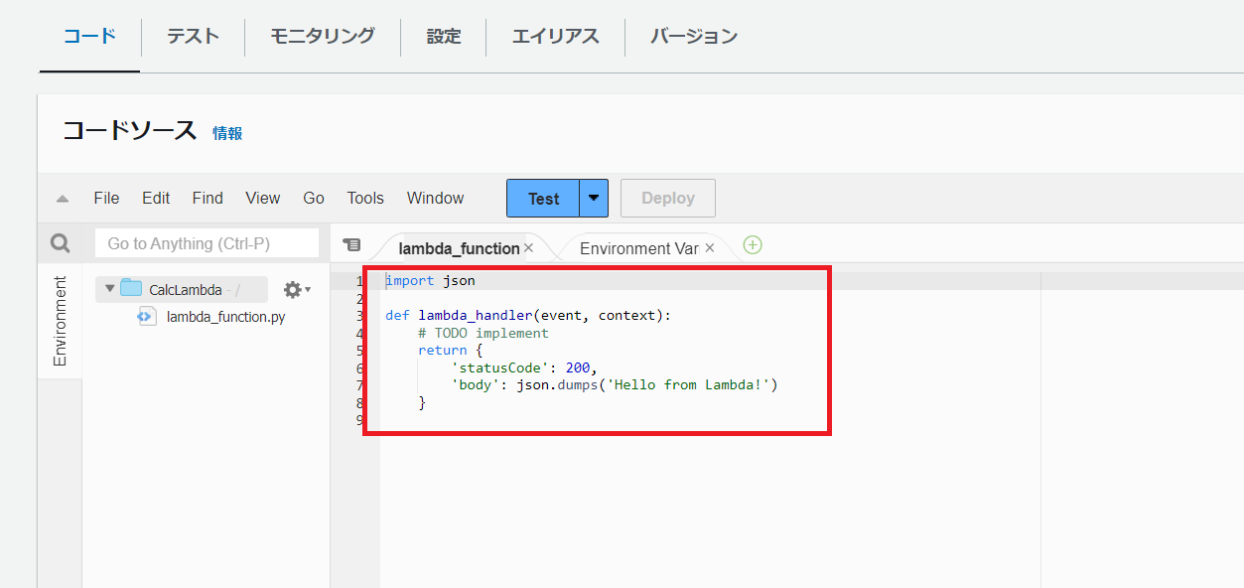Select the lambda_function.py file
The width and height of the screenshot is (1244, 588).
[x=225, y=317]
